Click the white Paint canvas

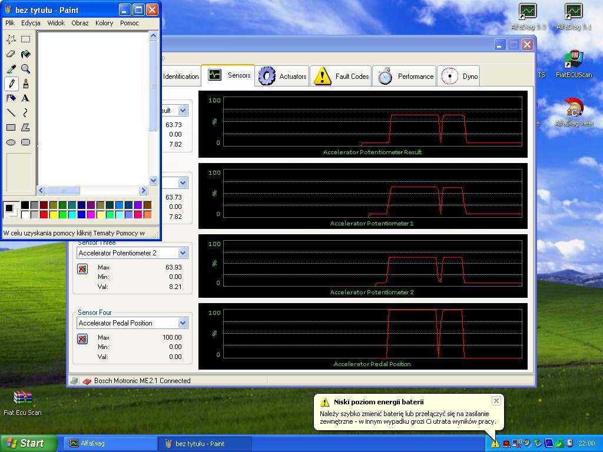(93, 109)
